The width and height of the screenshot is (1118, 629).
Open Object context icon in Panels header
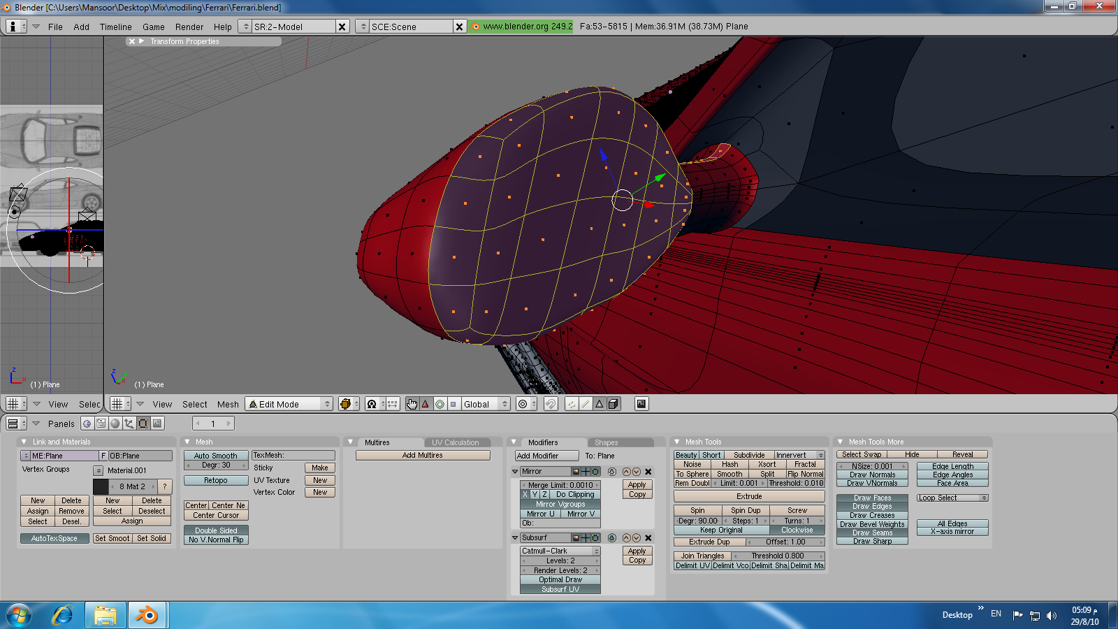(x=129, y=424)
